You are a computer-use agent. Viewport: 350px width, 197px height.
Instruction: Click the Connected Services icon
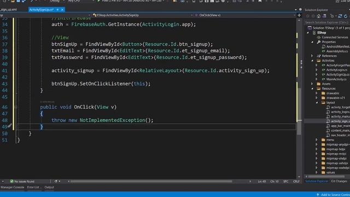point(319,37)
